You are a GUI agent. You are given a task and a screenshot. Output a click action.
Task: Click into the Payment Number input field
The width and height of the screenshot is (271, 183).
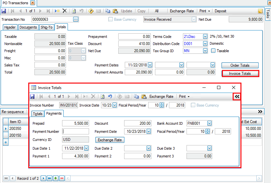point(75,132)
